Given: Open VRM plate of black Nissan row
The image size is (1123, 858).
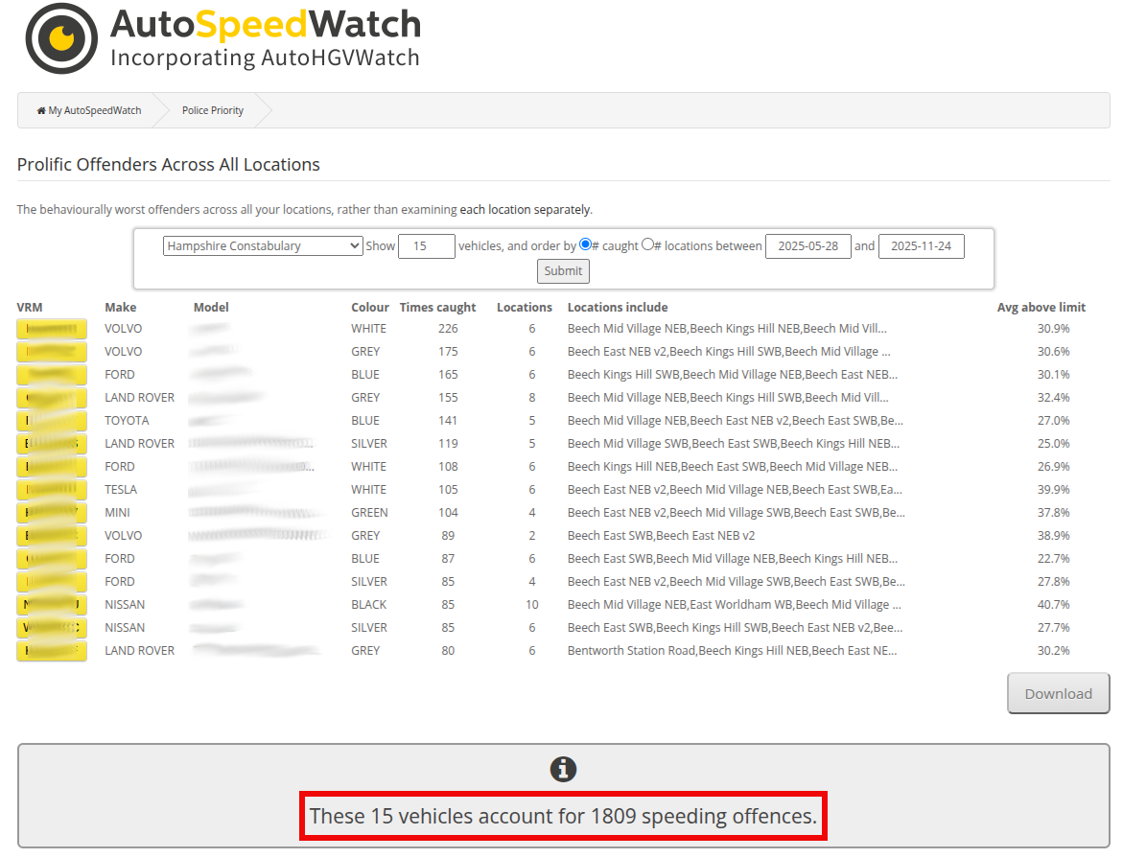Looking at the screenshot, I should [52, 605].
